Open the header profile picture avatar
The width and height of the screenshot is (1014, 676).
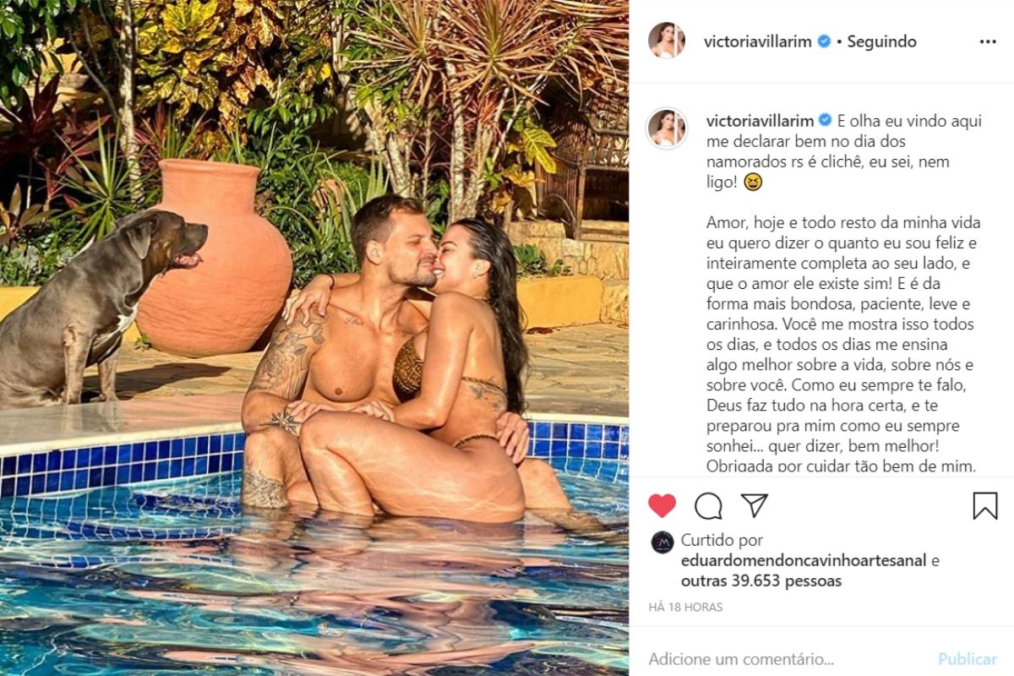point(667,41)
